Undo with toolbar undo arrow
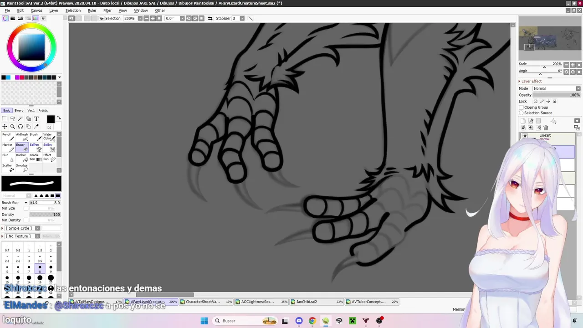The image size is (583, 328). 72,18
